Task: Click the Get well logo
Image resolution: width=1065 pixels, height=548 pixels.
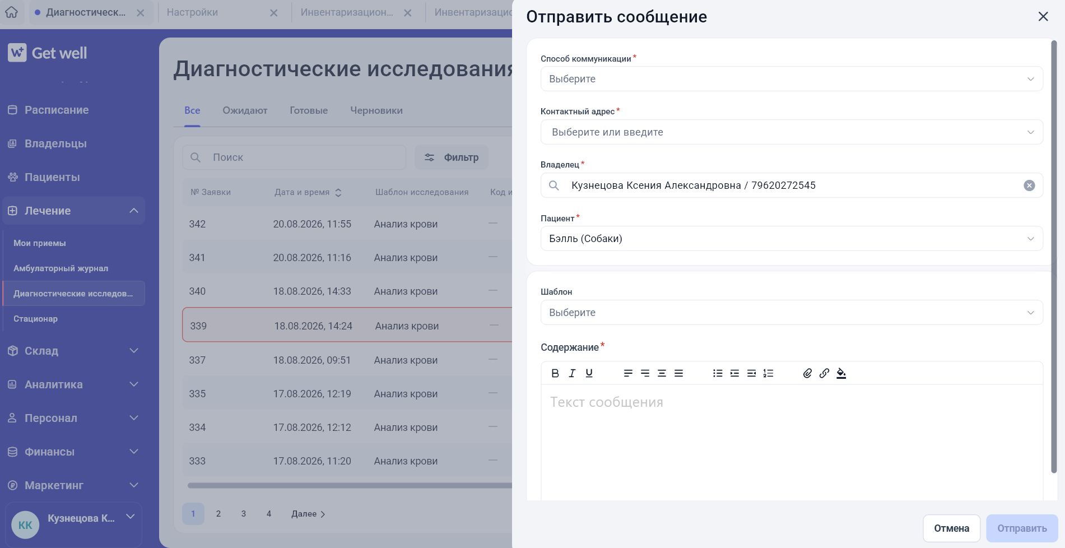Action: [48, 53]
